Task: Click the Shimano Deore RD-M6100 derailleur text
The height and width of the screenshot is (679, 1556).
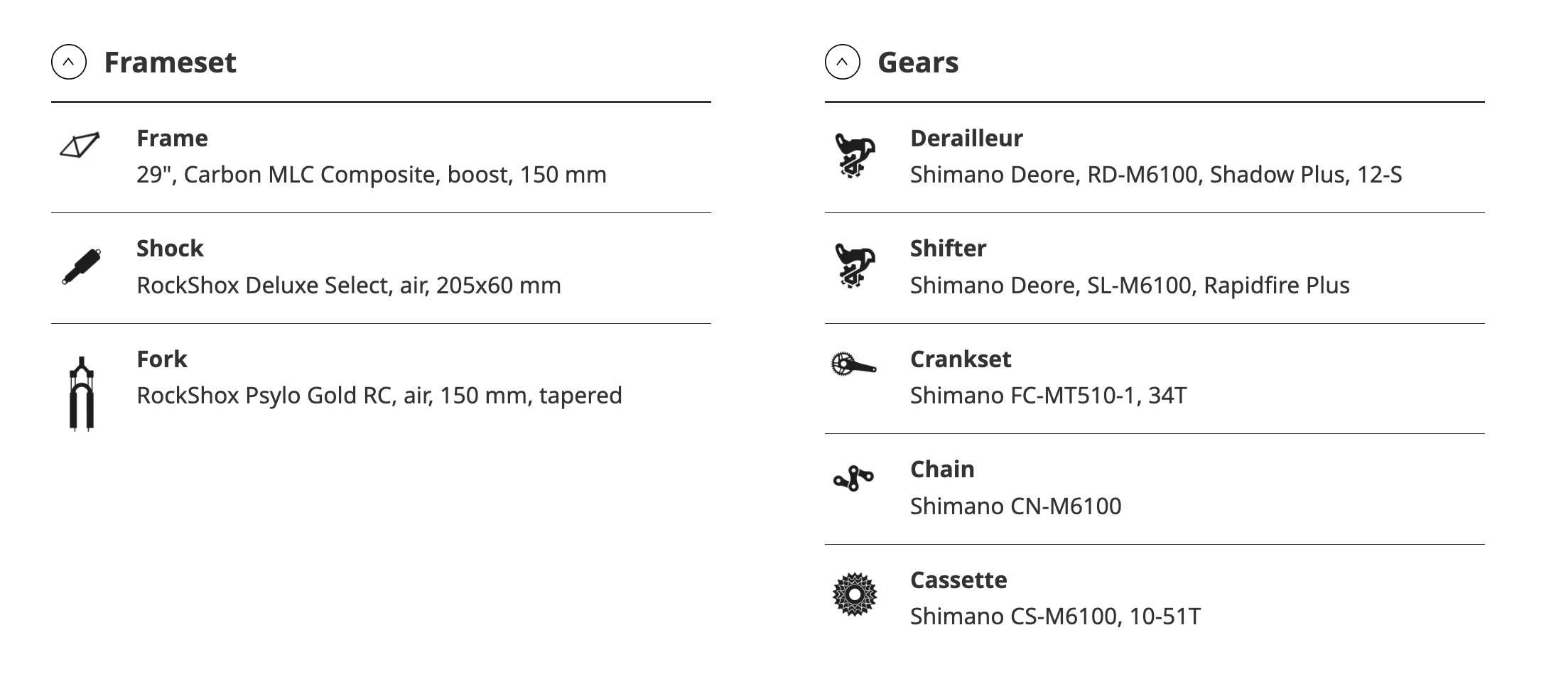Action: pyautogui.click(x=1155, y=175)
